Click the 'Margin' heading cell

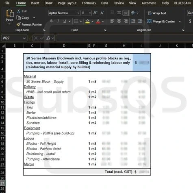[x=29, y=164]
